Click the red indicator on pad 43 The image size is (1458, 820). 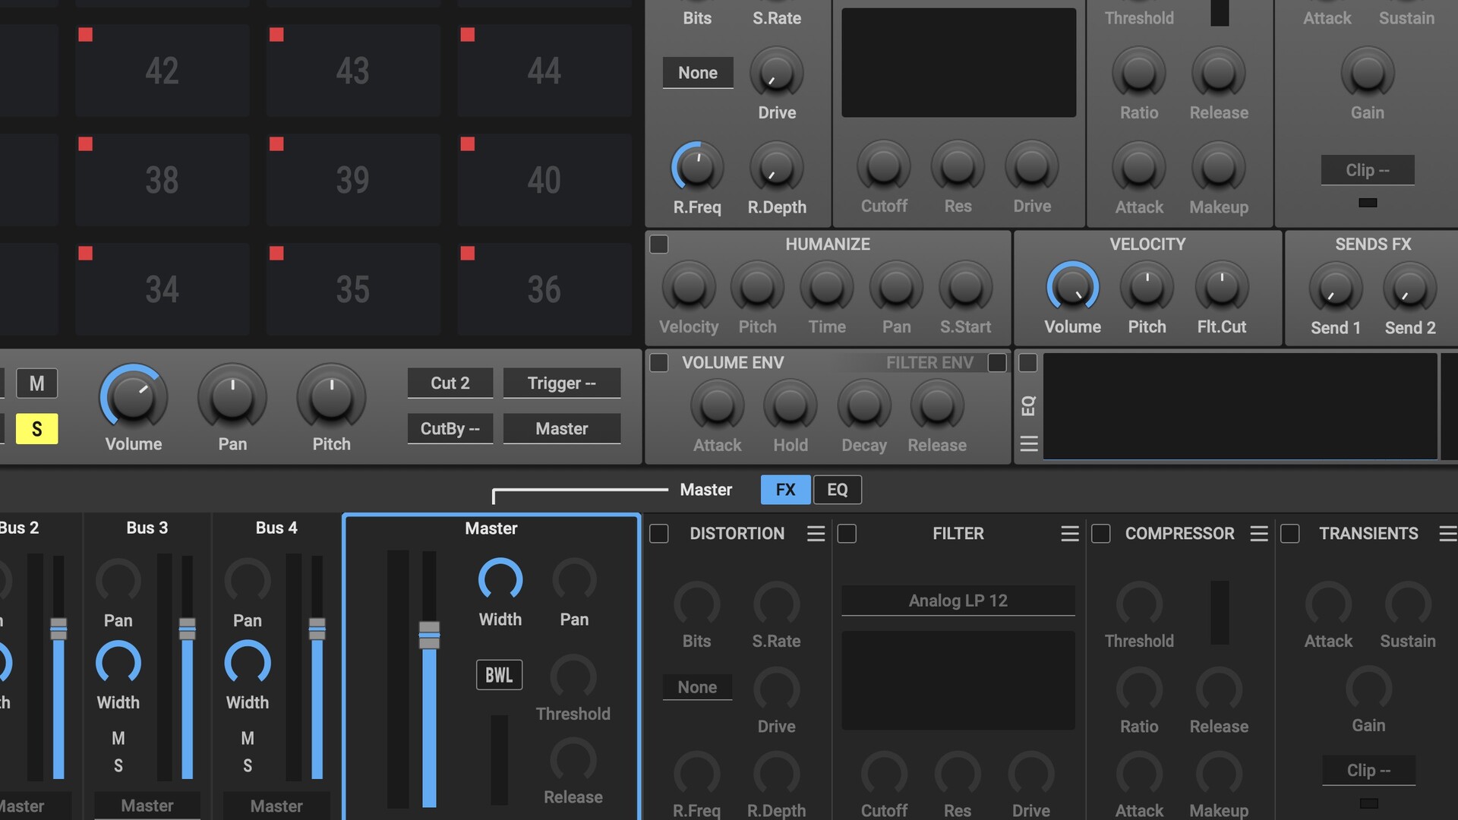point(276,34)
